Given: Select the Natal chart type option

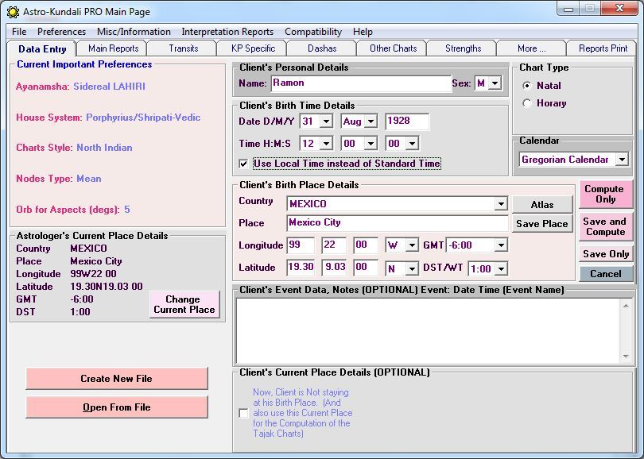Looking at the screenshot, I should point(527,86).
